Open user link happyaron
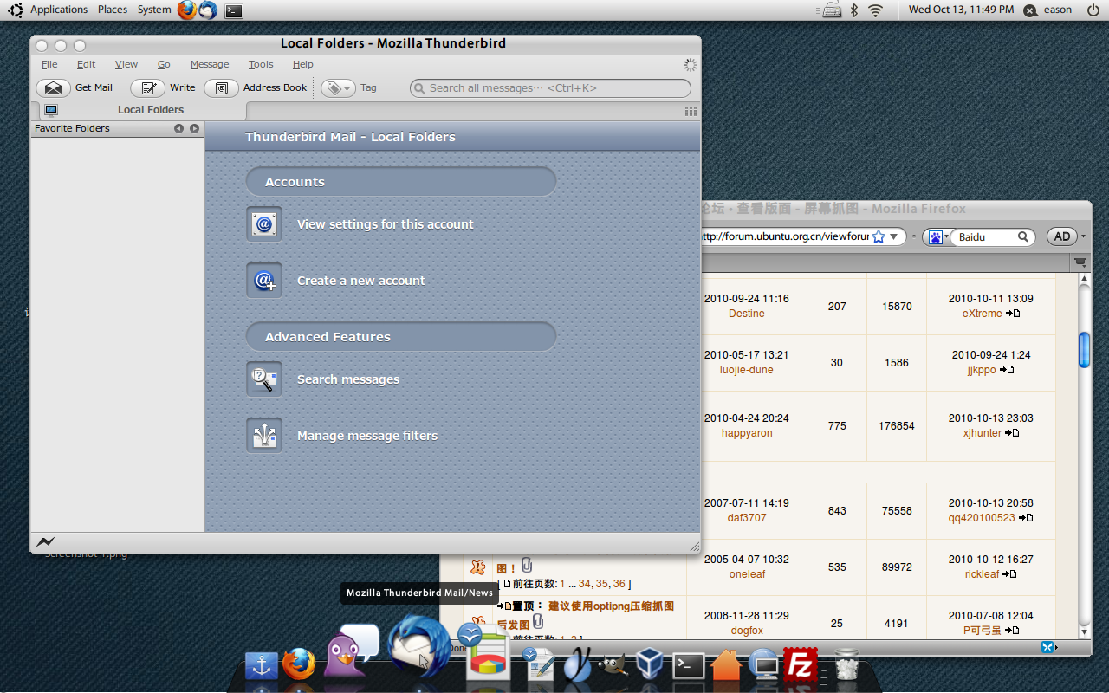Viewport: 1109px width, 693px height. (747, 433)
